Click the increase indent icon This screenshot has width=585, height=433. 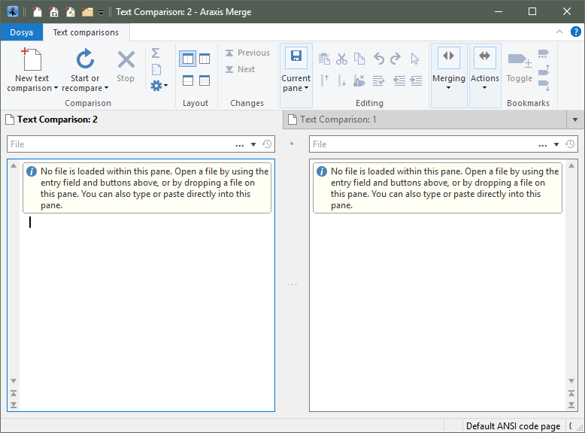pos(416,80)
